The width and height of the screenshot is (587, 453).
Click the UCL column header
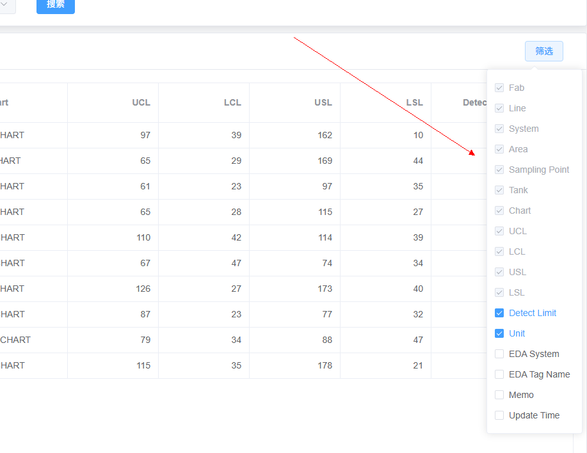point(141,102)
